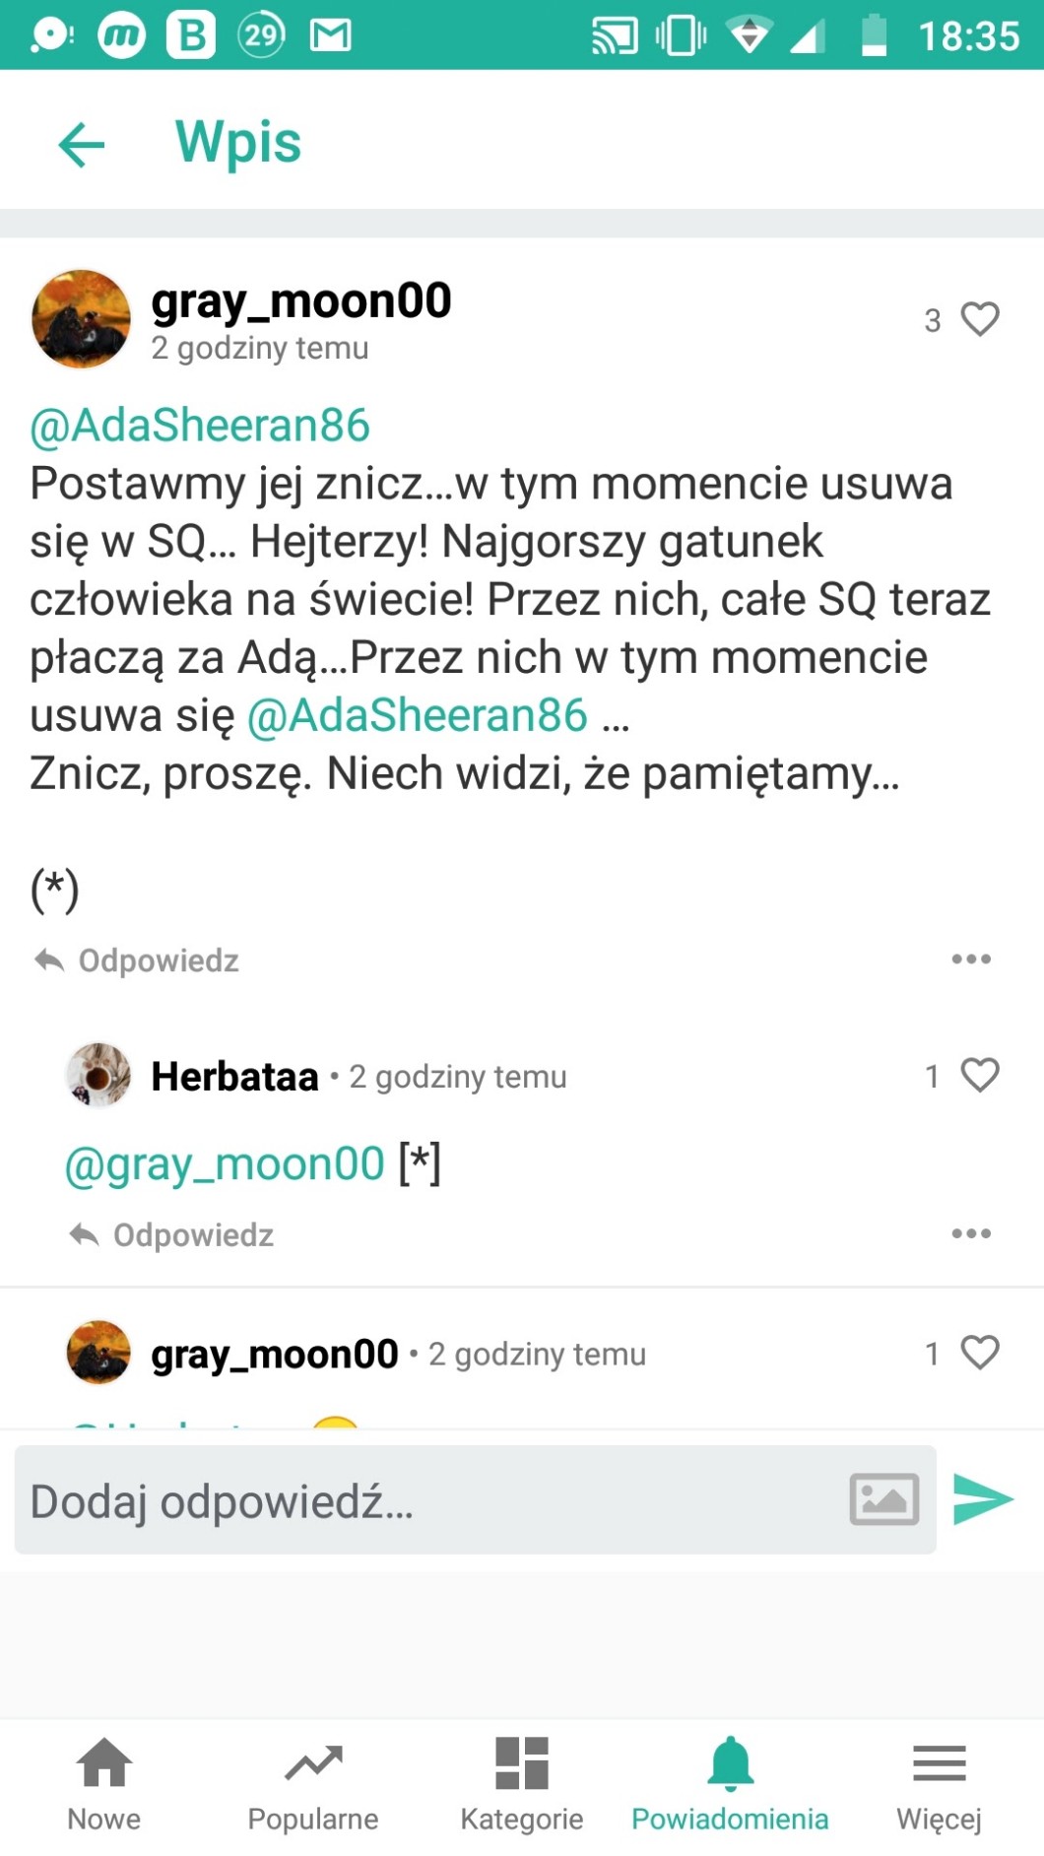Like gray_moon00's main post with heart
1044x1856 pixels.
click(x=979, y=319)
